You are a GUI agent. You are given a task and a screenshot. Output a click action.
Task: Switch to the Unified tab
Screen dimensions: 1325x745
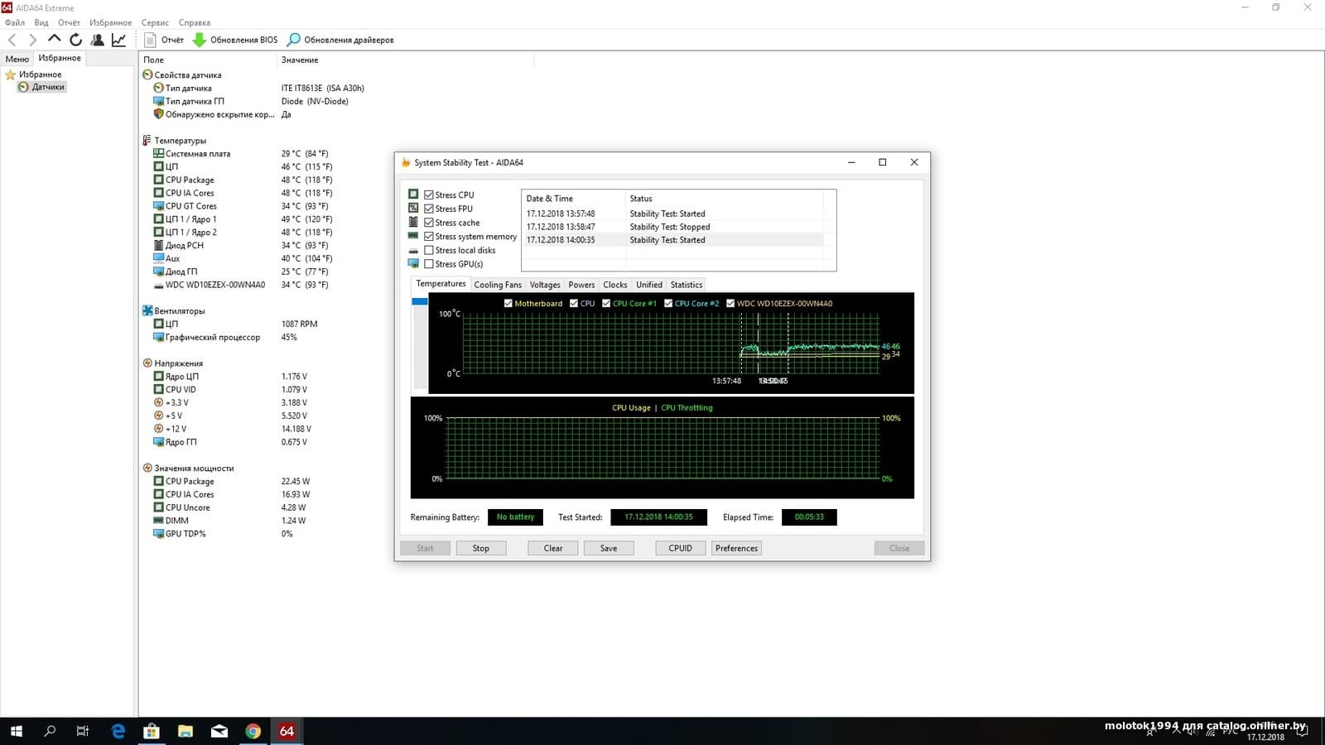point(649,285)
